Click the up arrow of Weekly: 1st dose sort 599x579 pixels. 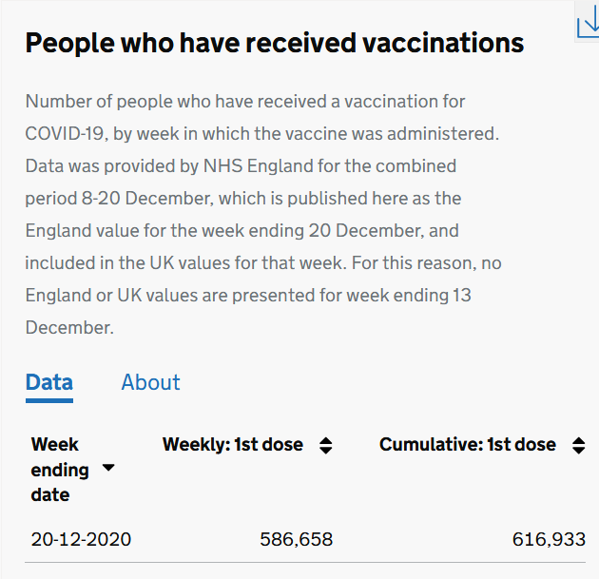tap(325, 440)
